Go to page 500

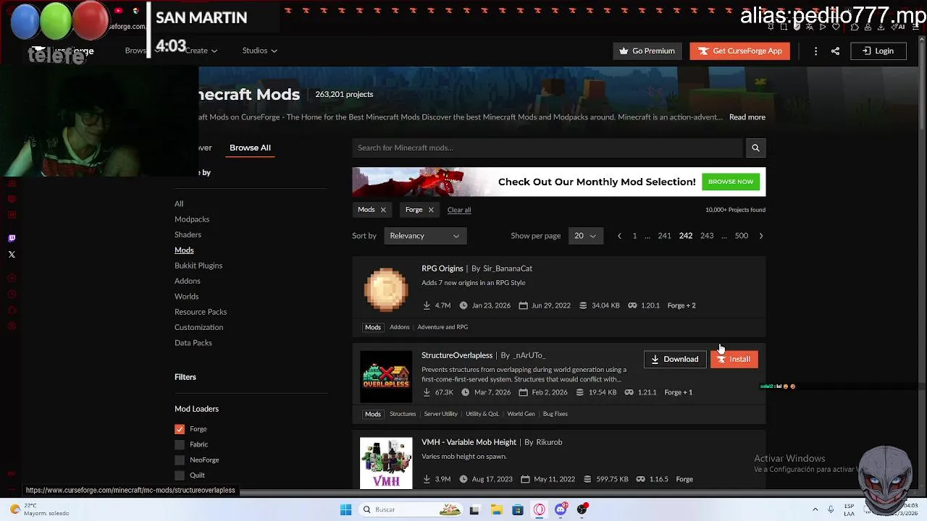point(742,236)
